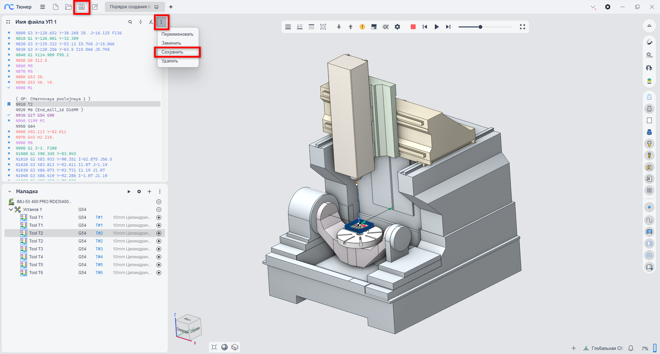The width and height of the screenshot is (660, 354).
Task: Toggle radio button for the Tool T3 row
Action: [x=159, y=249]
